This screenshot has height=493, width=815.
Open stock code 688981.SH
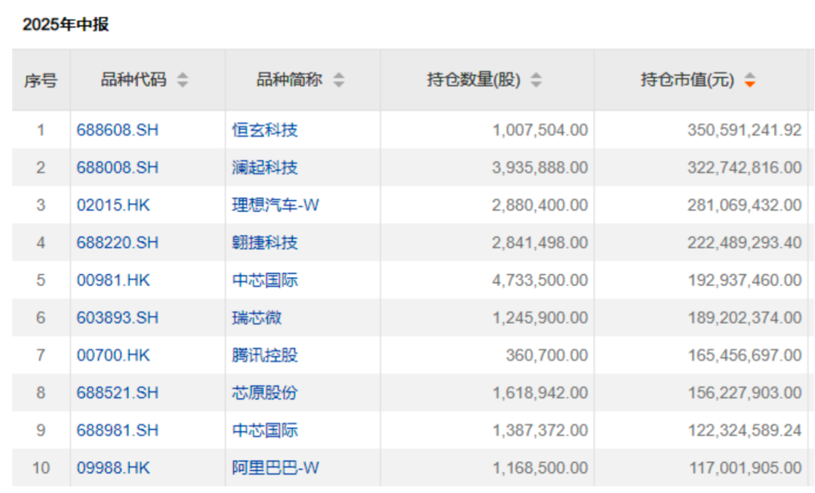pos(118,430)
